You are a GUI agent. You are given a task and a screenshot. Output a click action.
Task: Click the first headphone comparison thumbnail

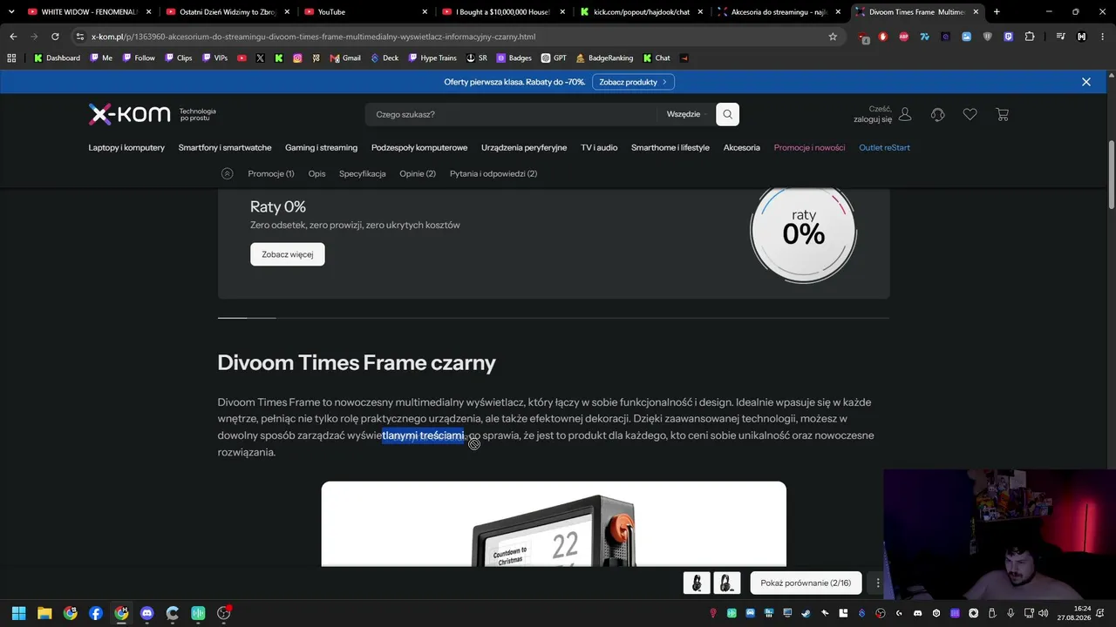pyautogui.click(x=697, y=583)
